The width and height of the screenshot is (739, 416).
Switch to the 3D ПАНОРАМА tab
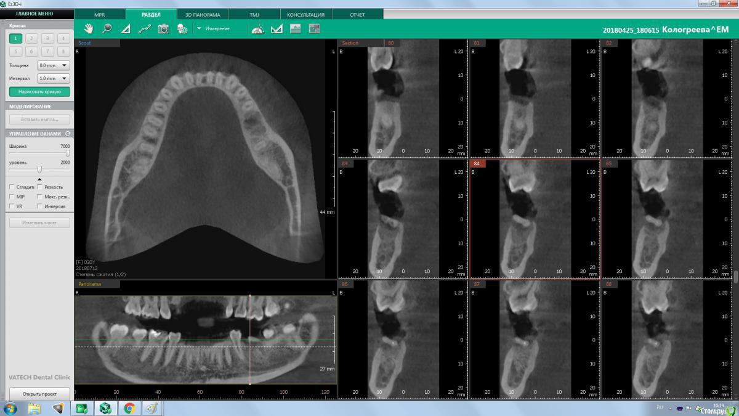(x=203, y=14)
